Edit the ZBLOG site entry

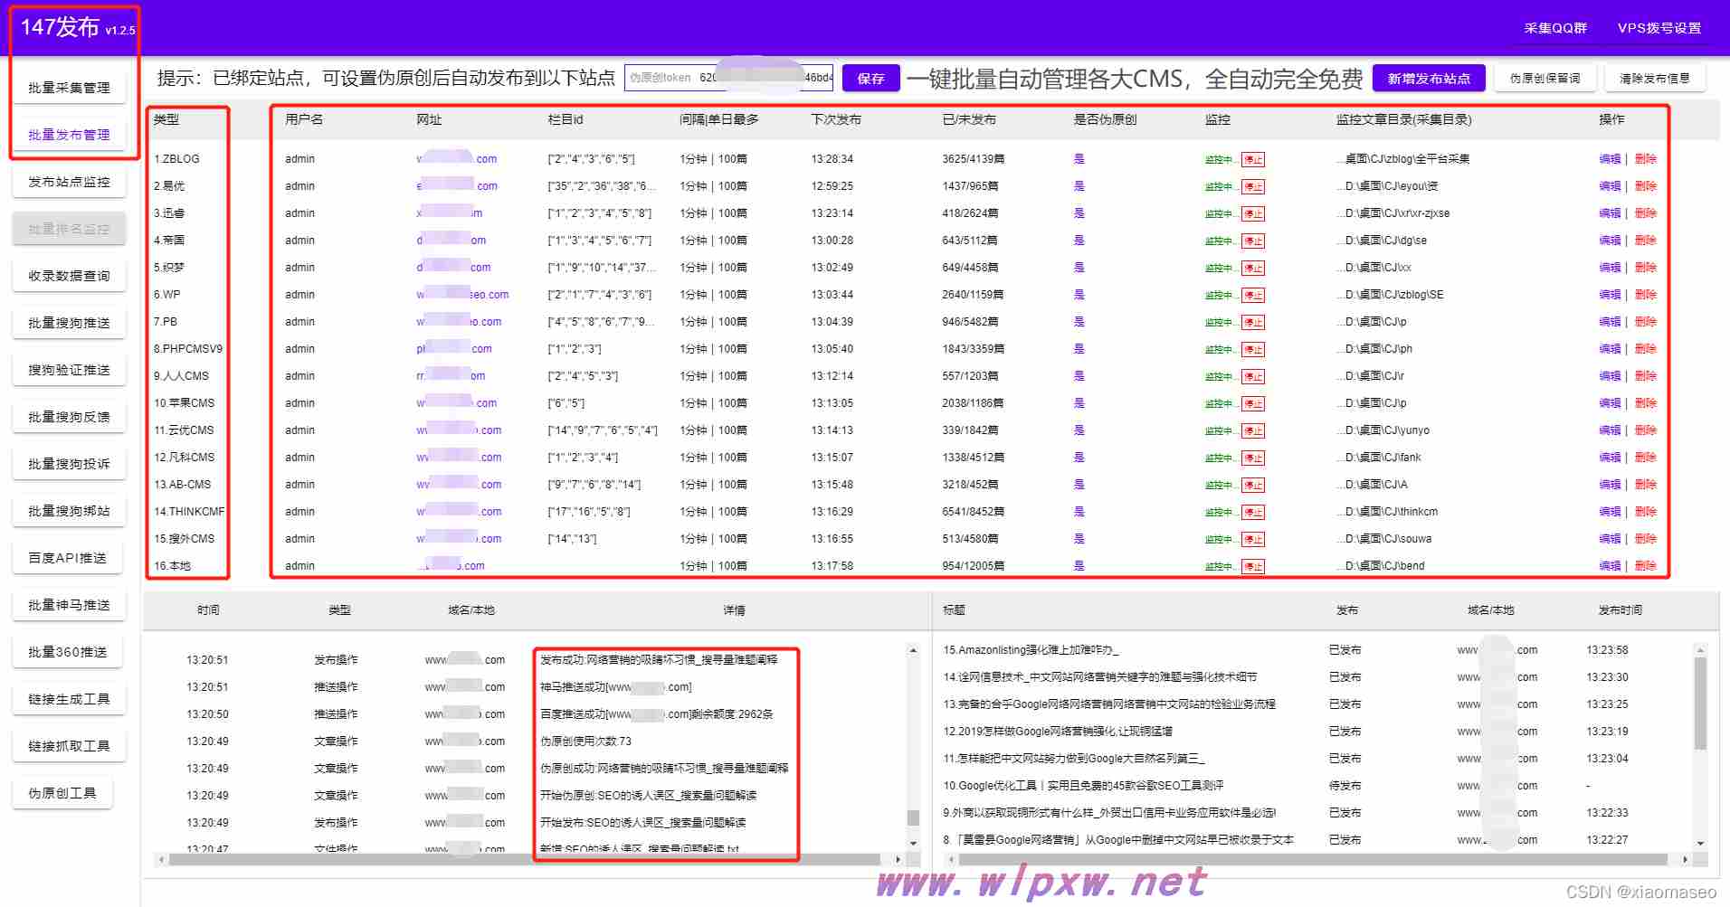pos(1610,159)
